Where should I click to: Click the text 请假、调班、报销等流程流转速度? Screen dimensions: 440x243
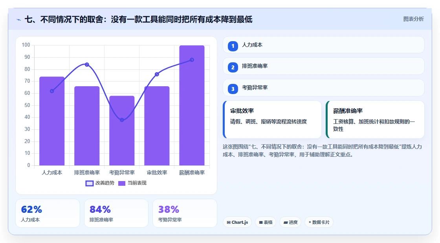point(269,122)
